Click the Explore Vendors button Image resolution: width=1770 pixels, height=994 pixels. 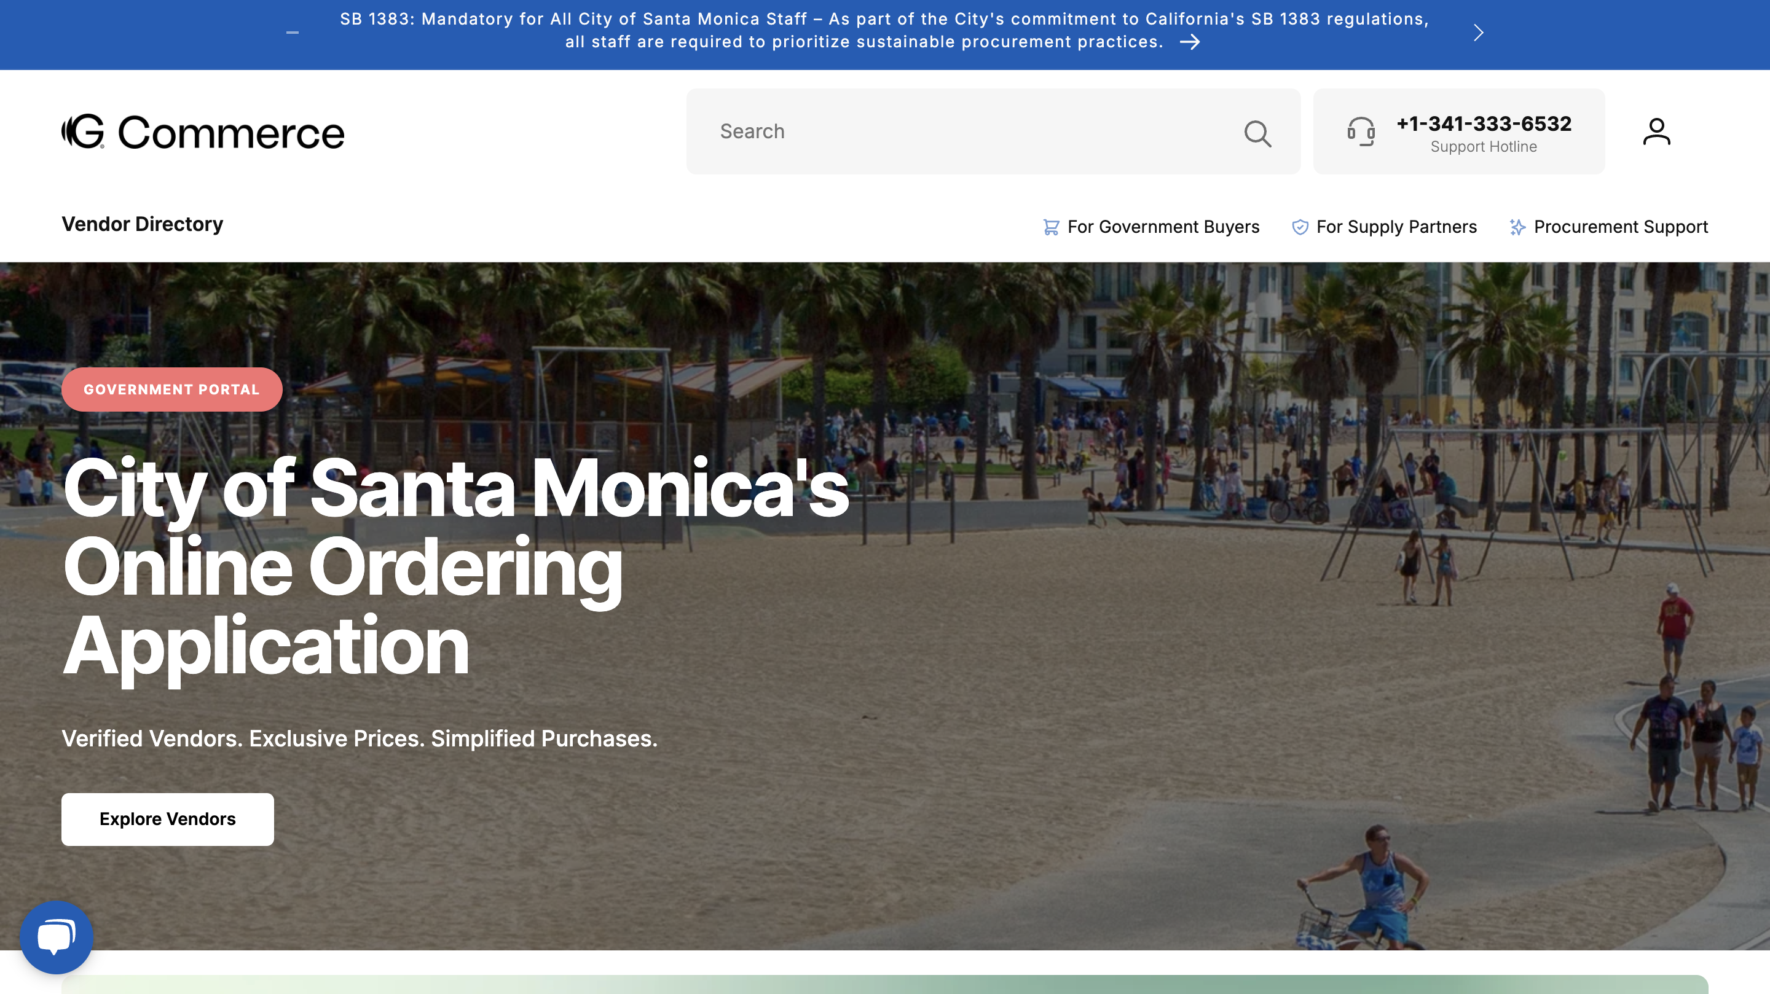(x=168, y=819)
